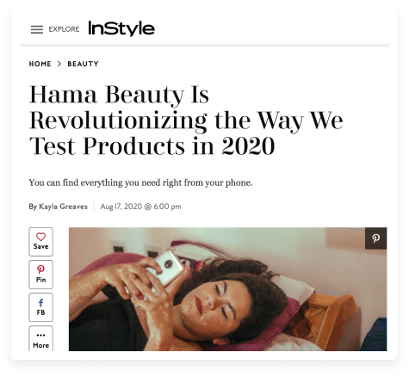Click the word By before the author
The image size is (409, 377).
[x=33, y=207]
